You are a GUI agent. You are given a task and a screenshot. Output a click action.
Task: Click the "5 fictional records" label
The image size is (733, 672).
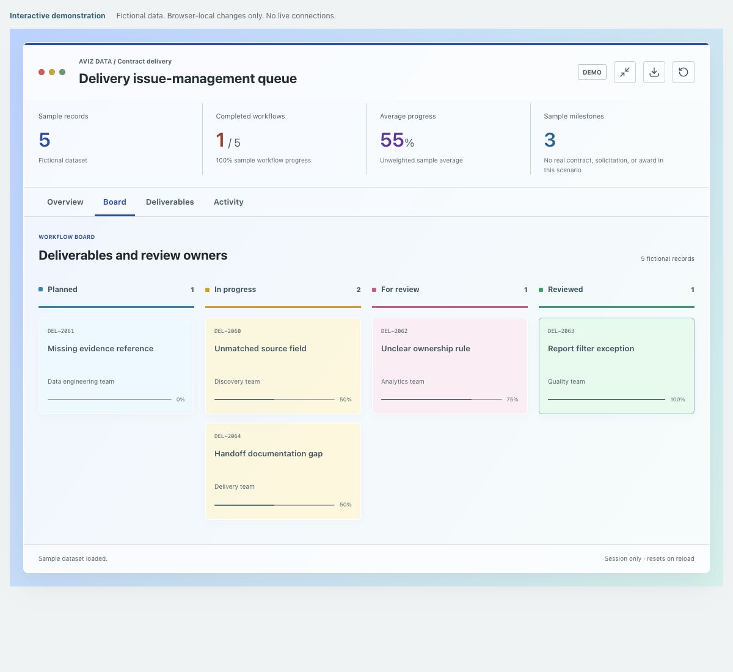point(668,259)
